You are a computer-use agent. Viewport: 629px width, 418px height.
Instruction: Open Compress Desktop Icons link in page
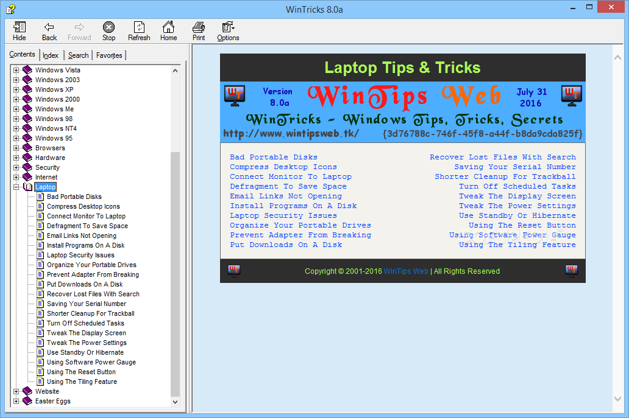tap(283, 167)
